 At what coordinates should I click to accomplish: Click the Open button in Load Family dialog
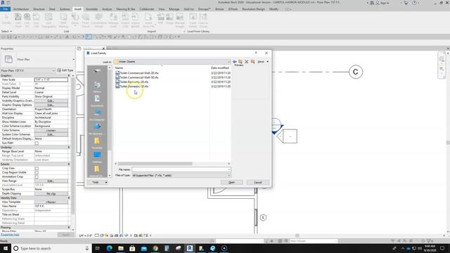(x=231, y=183)
